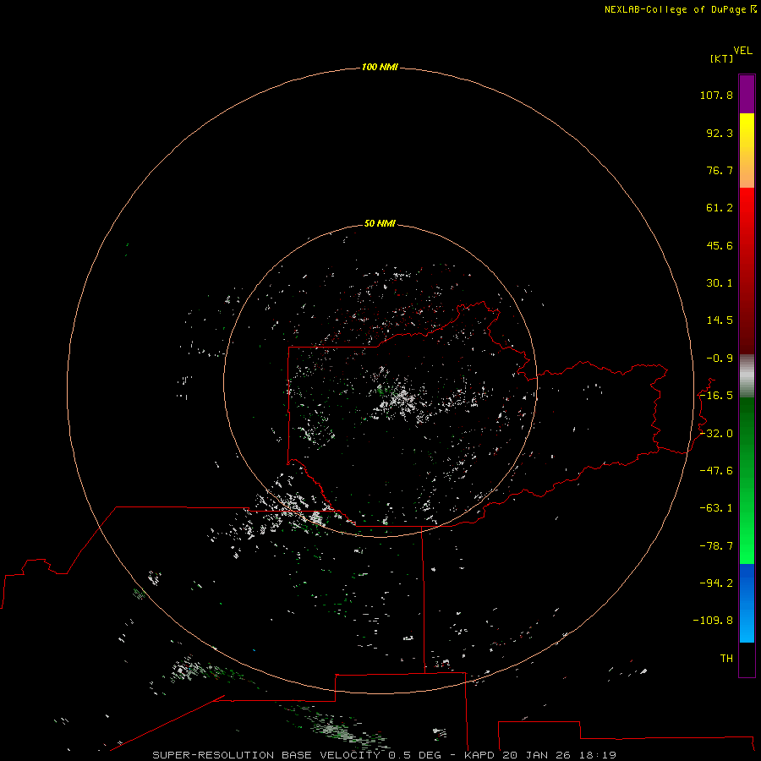Click the -63.1 velocity scale value
Viewport: 761px width, 761px height.
pos(716,508)
